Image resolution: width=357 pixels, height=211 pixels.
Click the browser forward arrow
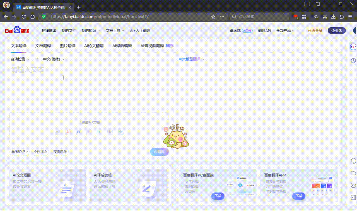(x=15, y=17)
